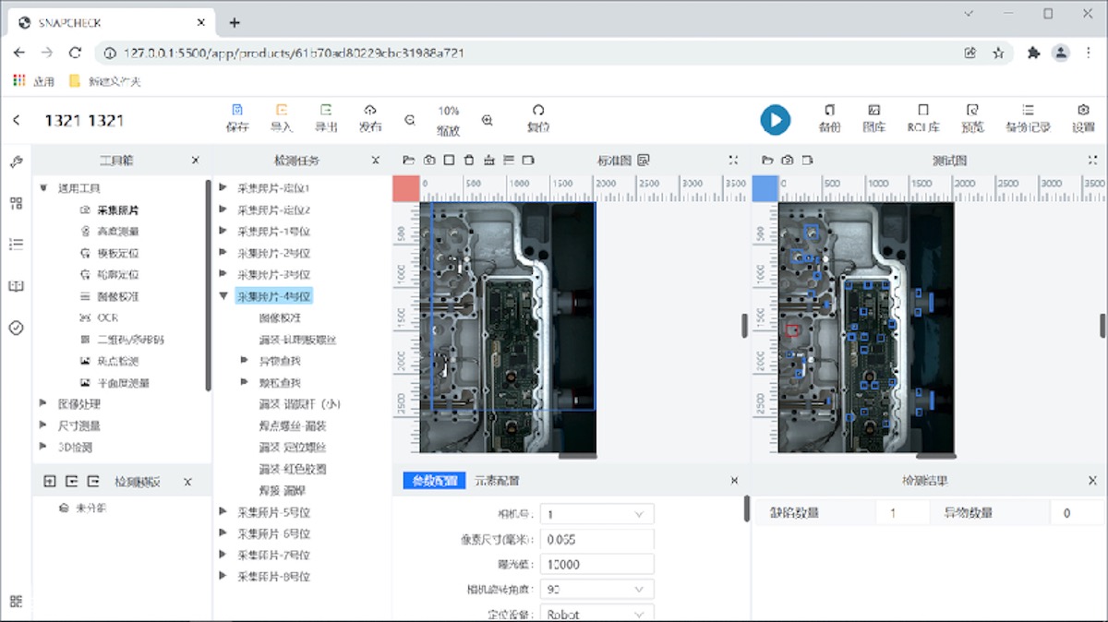Switch to the 元素配置 tab
The image size is (1108, 622).
click(497, 481)
